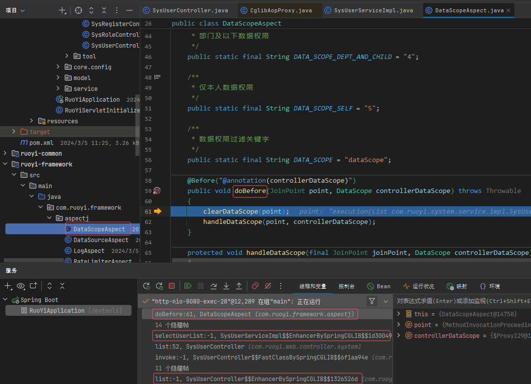
Task: Click the frames filter funnel icon
Action: (x=372, y=301)
